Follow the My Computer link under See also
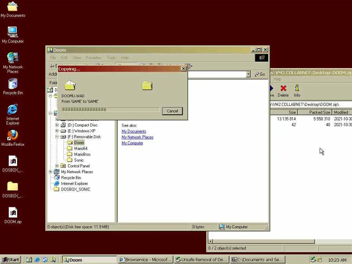This screenshot has height=264, width=352. coord(132,143)
